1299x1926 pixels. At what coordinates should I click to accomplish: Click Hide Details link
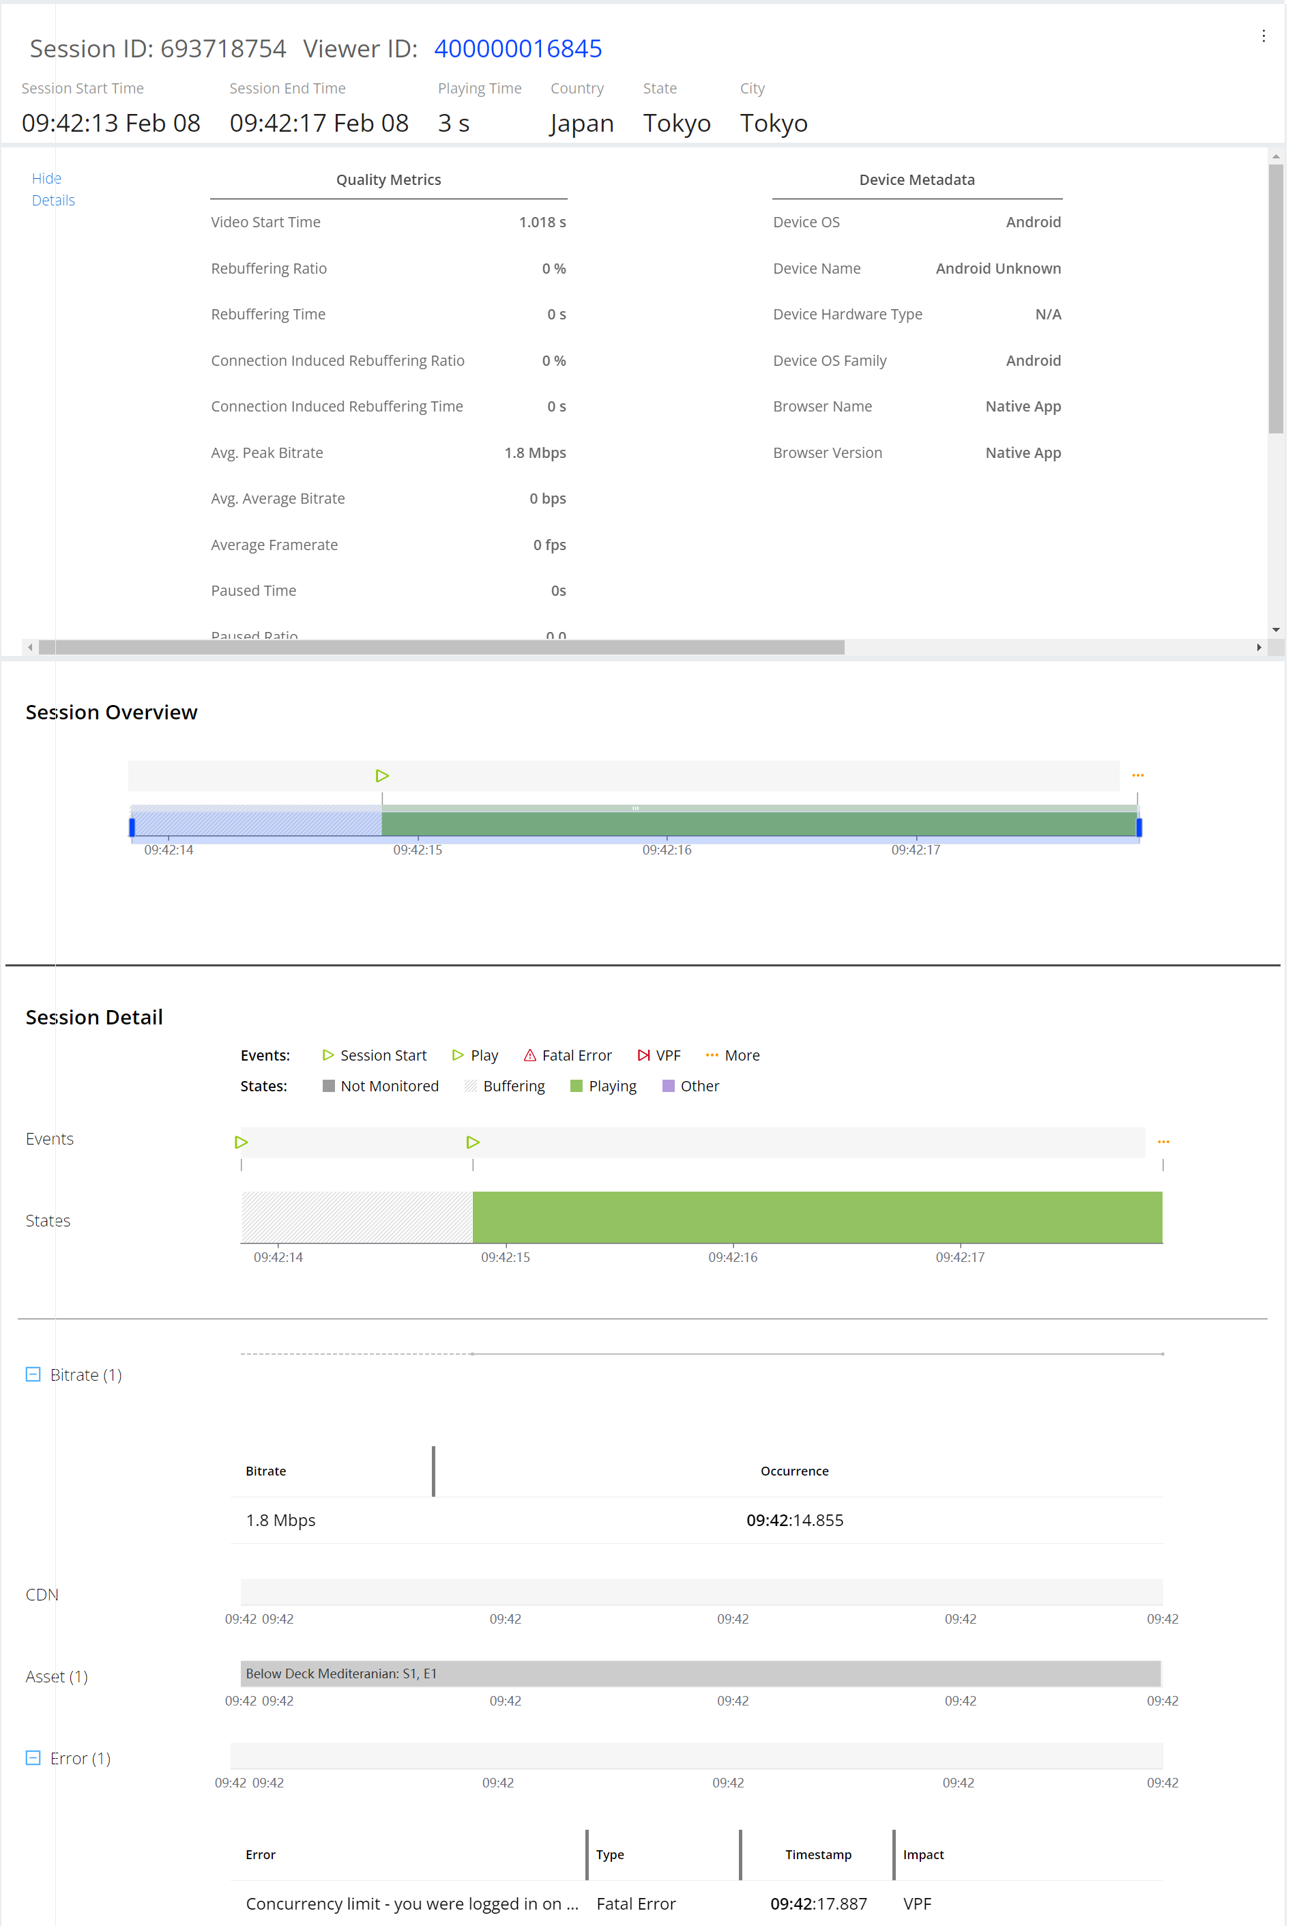coord(52,189)
